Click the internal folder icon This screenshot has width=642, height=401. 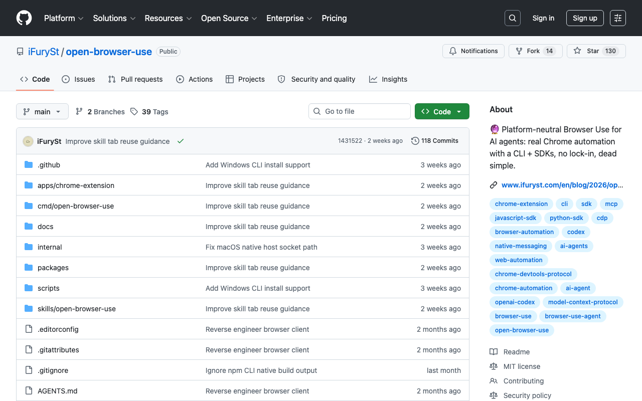tap(29, 247)
